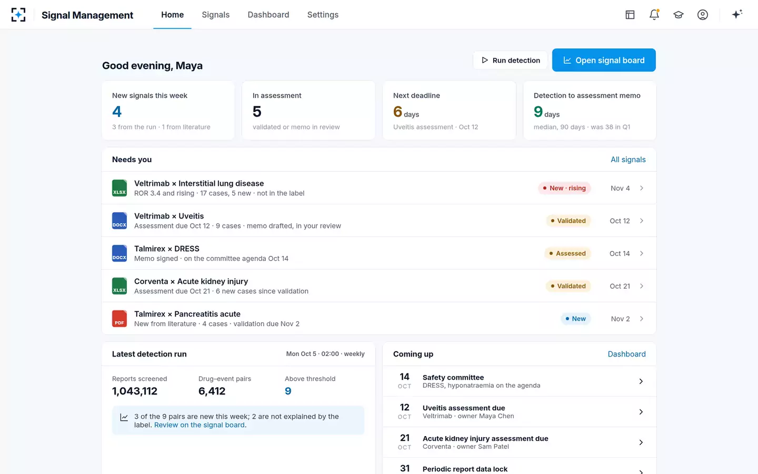Expand Talmirex DRESS row chevron
The width and height of the screenshot is (758, 474).
pyautogui.click(x=642, y=253)
